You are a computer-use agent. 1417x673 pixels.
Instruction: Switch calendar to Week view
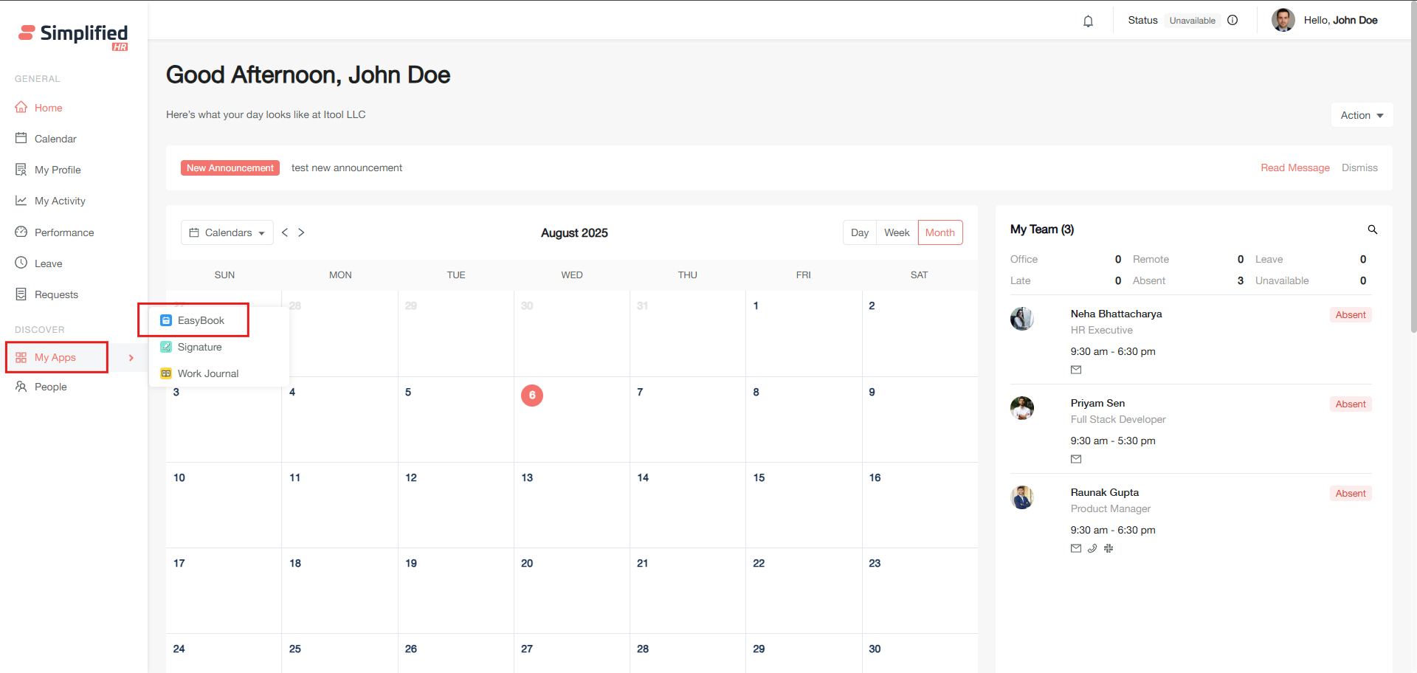point(897,232)
